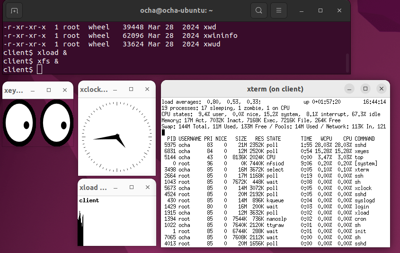
Task: Click the 'load averages' line in top
Action: (274, 102)
